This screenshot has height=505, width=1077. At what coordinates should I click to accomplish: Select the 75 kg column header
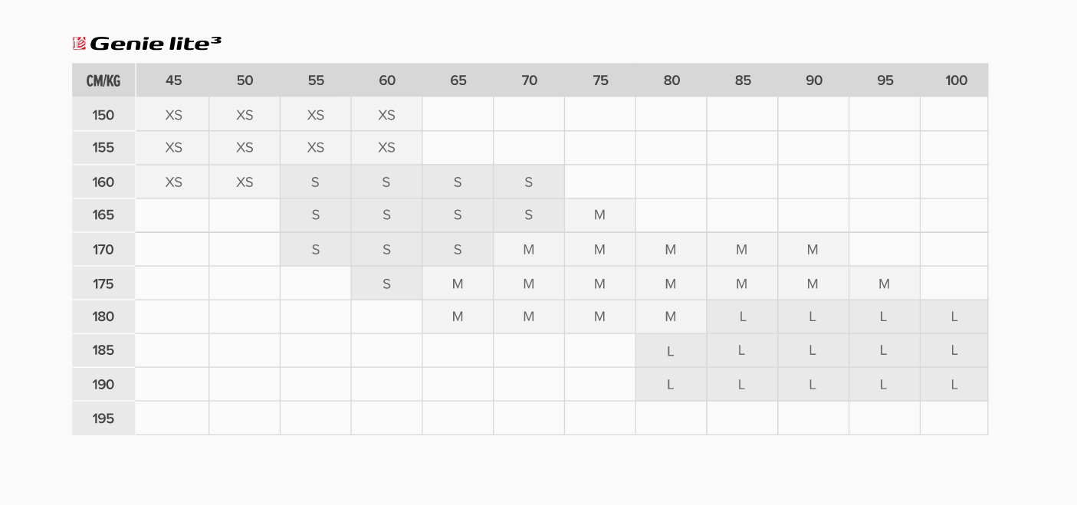click(x=600, y=80)
